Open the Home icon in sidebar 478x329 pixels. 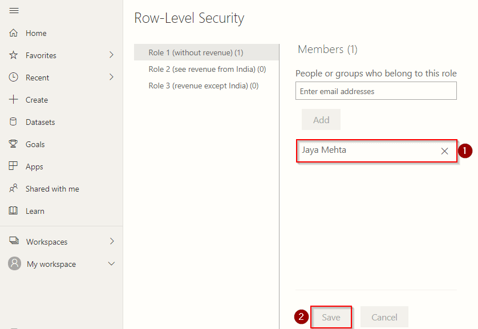click(x=14, y=33)
